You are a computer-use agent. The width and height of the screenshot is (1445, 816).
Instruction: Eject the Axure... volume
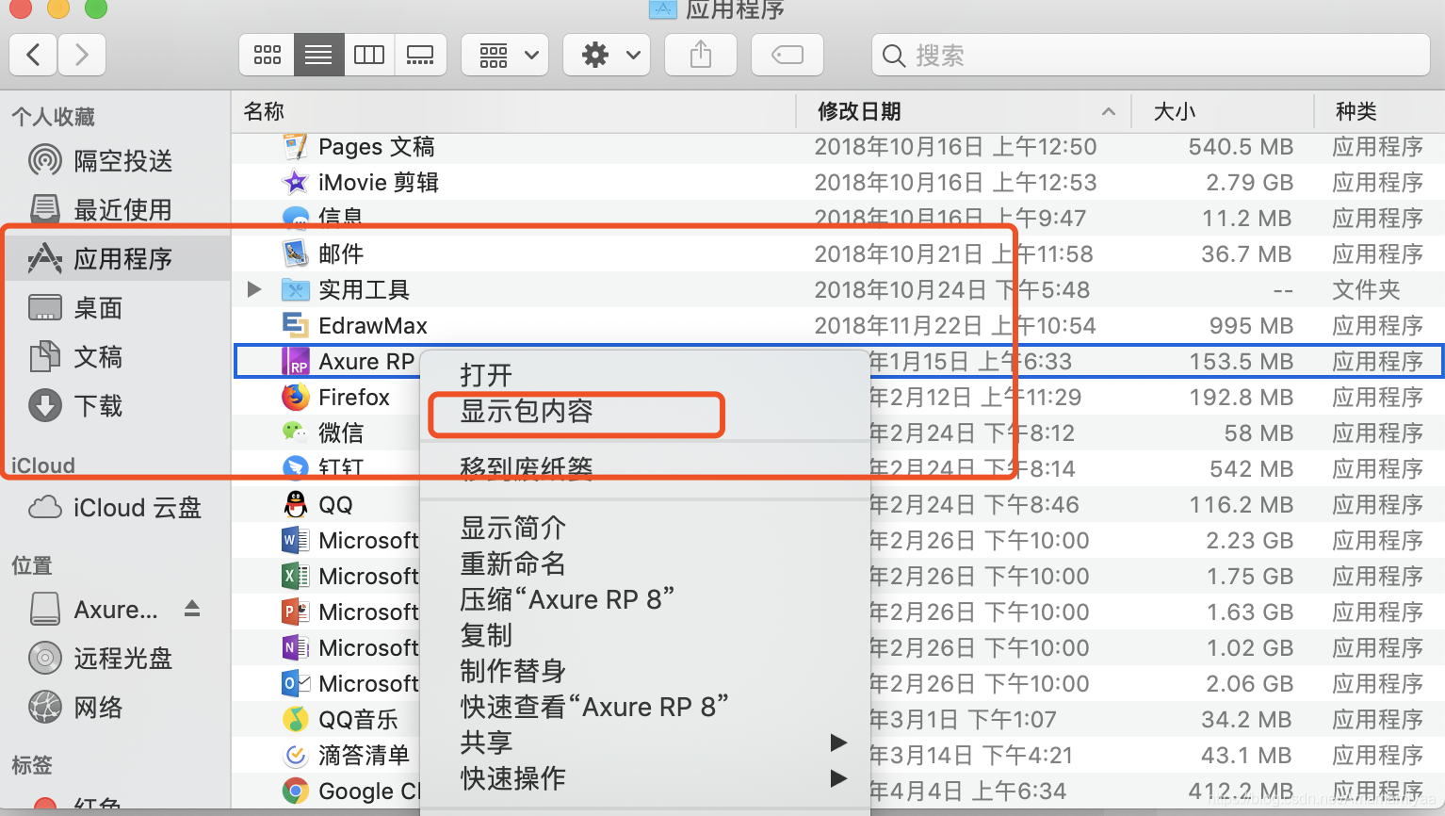pyautogui.click(x=192, y=609)
